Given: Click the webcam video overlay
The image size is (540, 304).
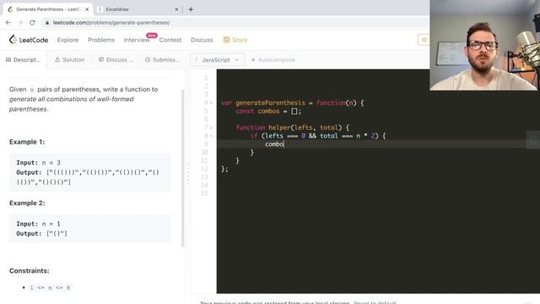Looking at the screenshot, I should coord(484,45).
